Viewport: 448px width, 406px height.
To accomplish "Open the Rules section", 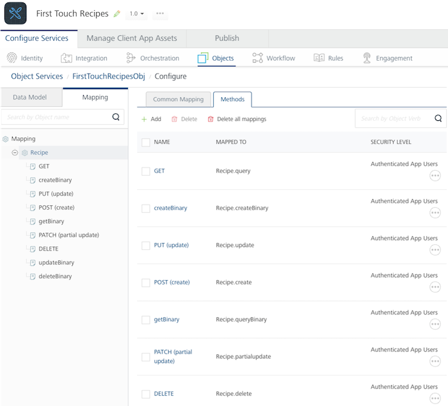I will point(328,58).
